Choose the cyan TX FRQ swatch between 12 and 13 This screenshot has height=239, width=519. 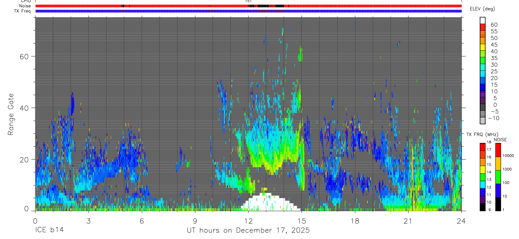point(483,184)
